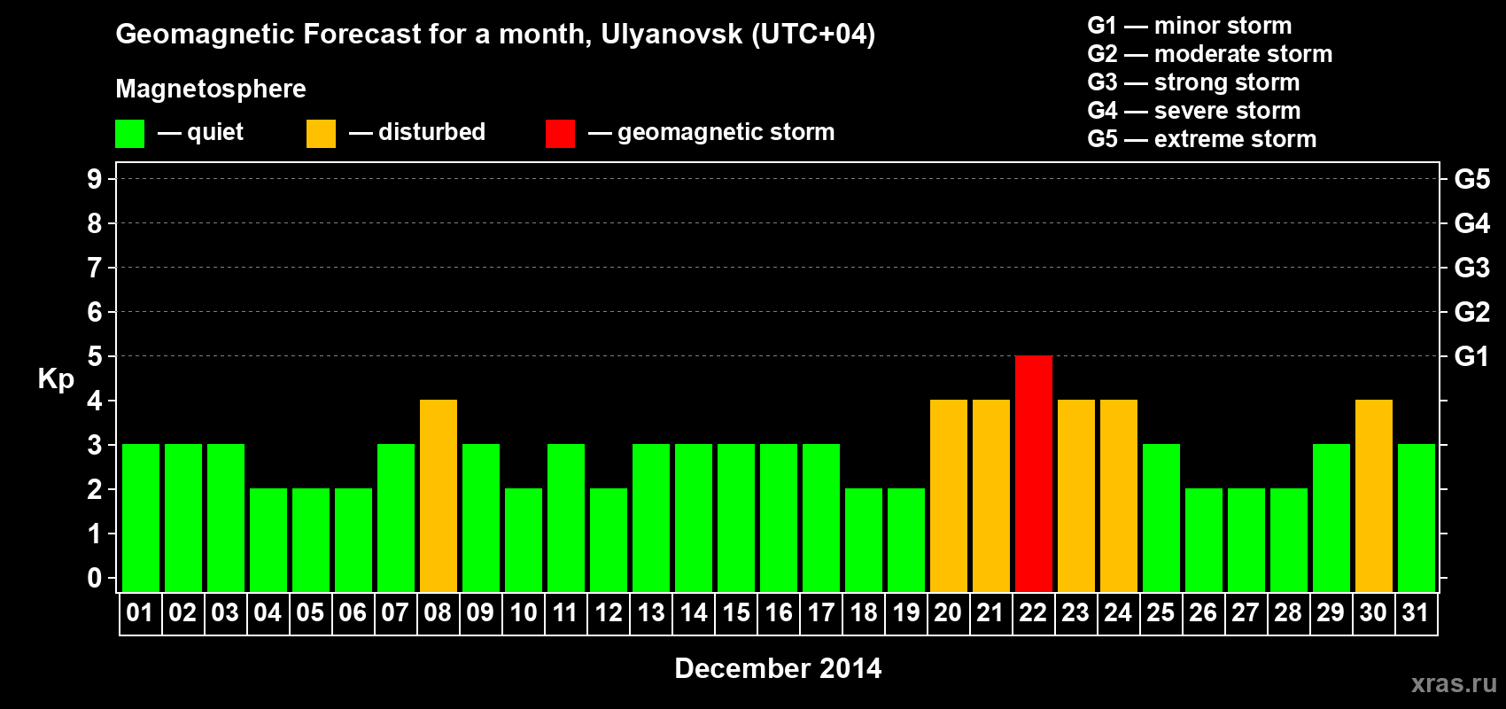1506x709 pixels.
Task: Click the orange disturbed legend swatch
Action: [x=321, y=134]
